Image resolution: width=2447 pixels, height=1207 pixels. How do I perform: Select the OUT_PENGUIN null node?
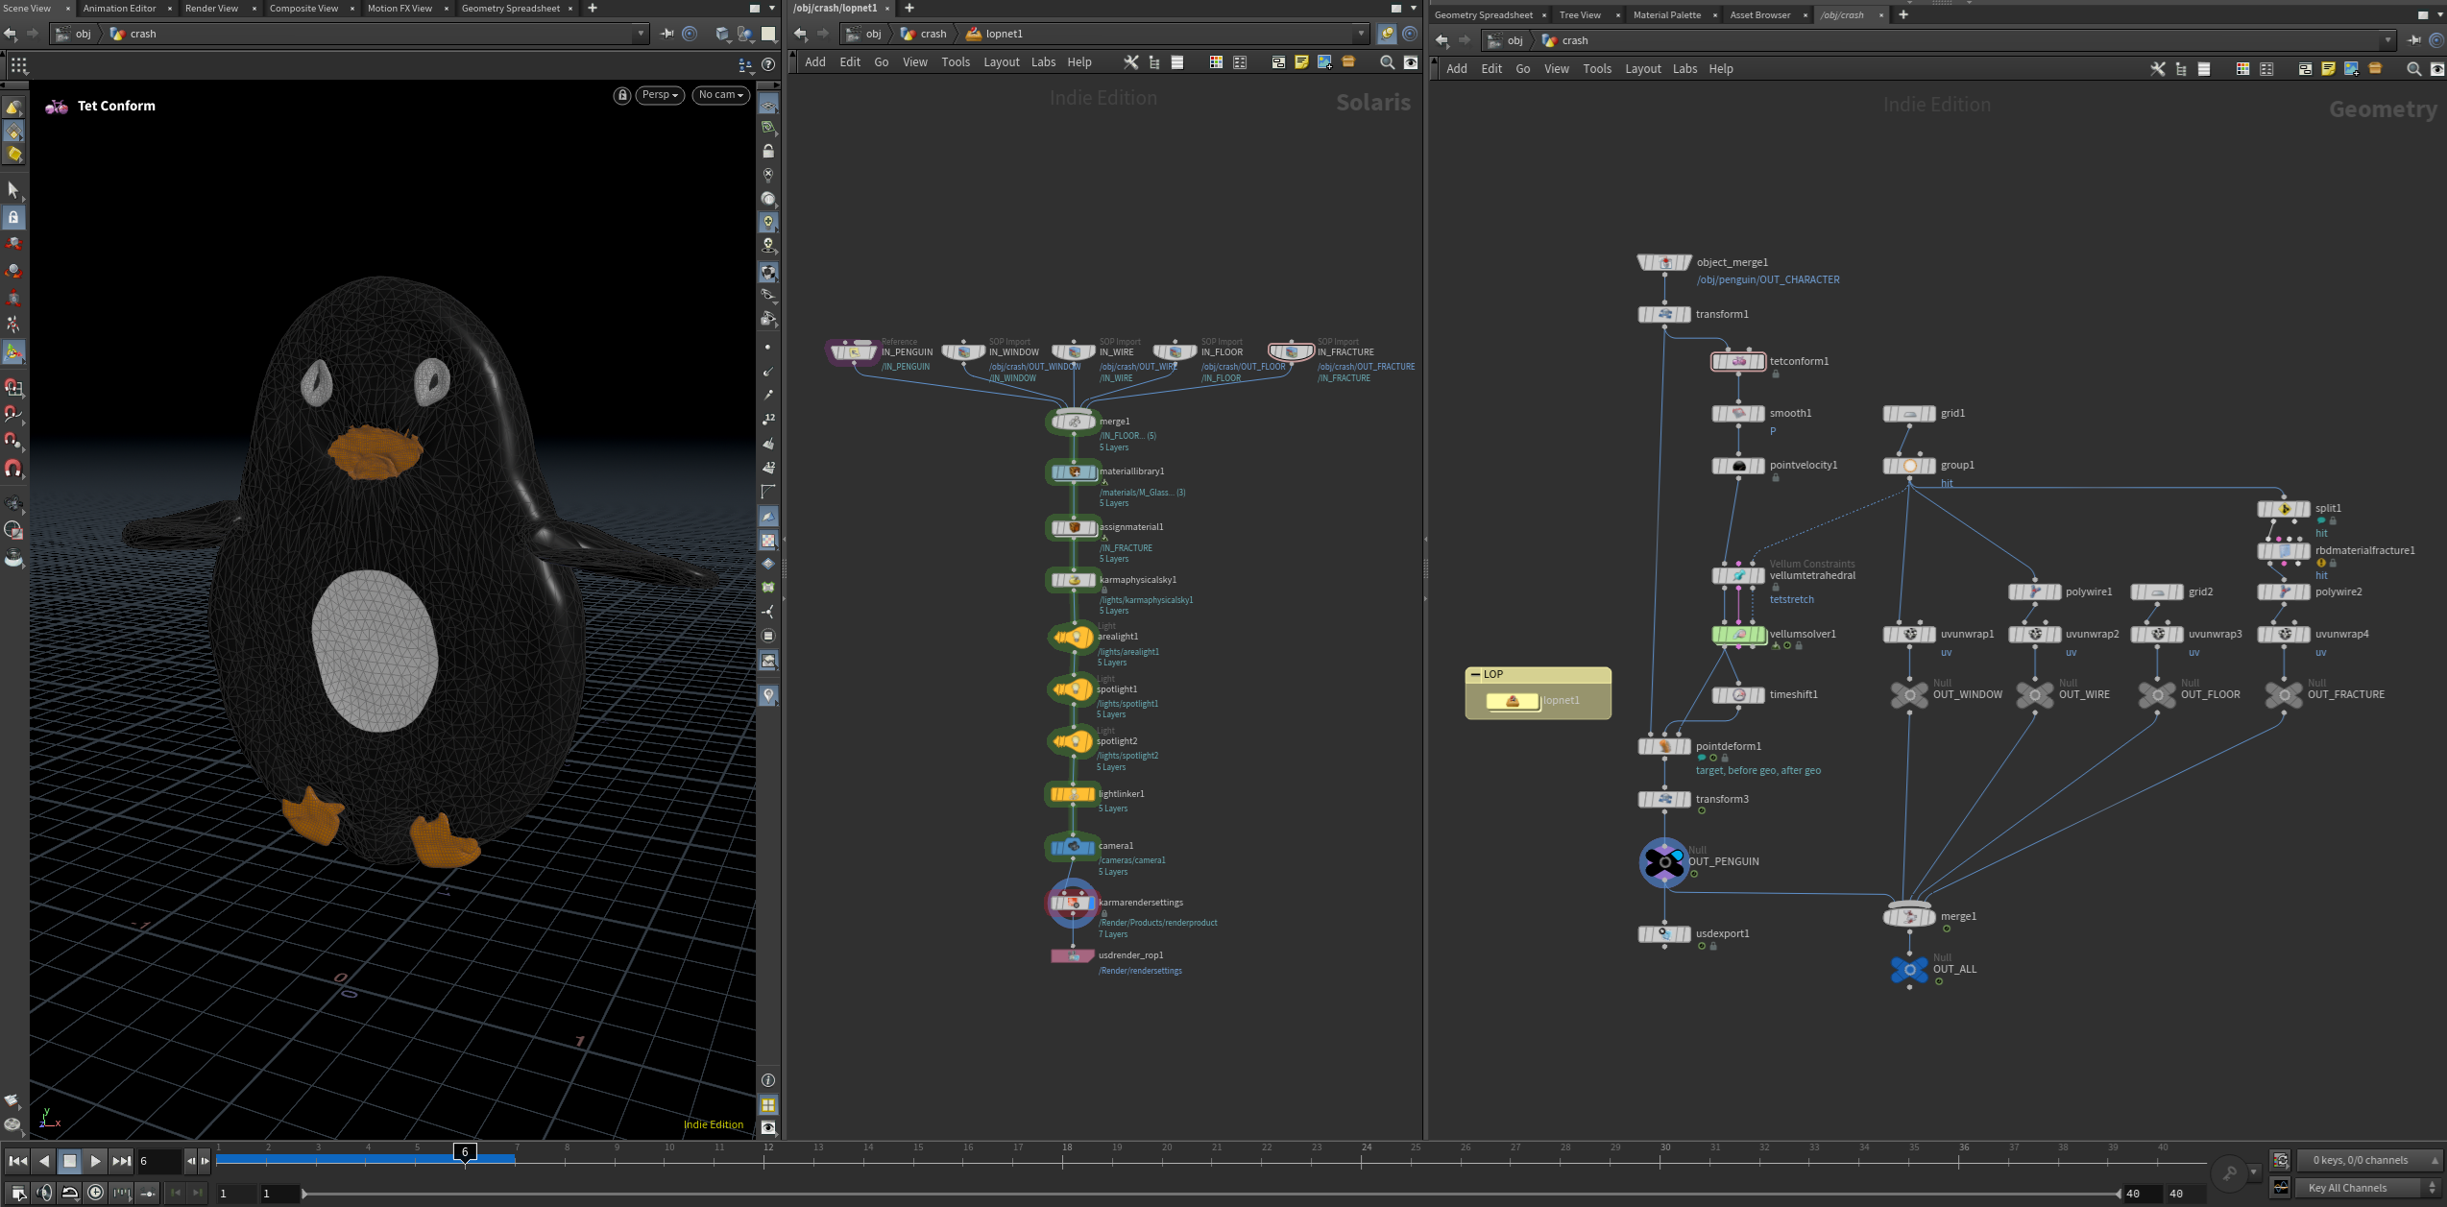1664,862
